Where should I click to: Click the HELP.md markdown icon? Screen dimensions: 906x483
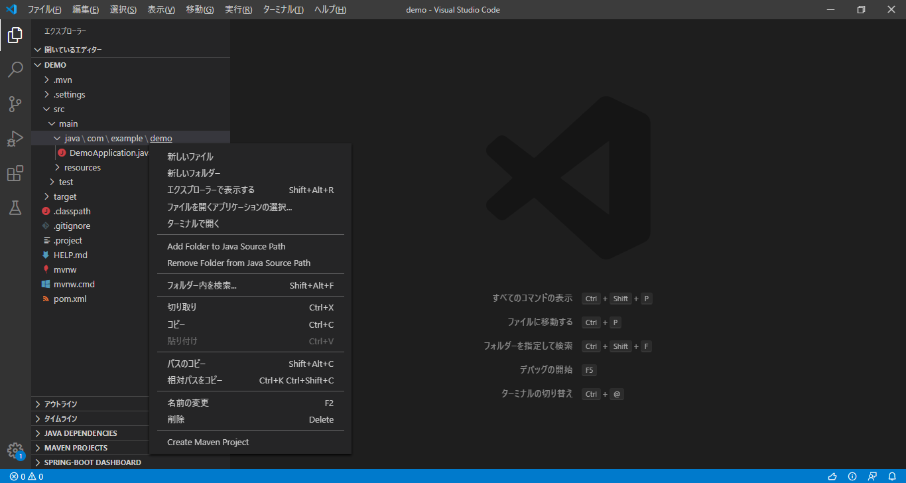[x=46, y=255]
